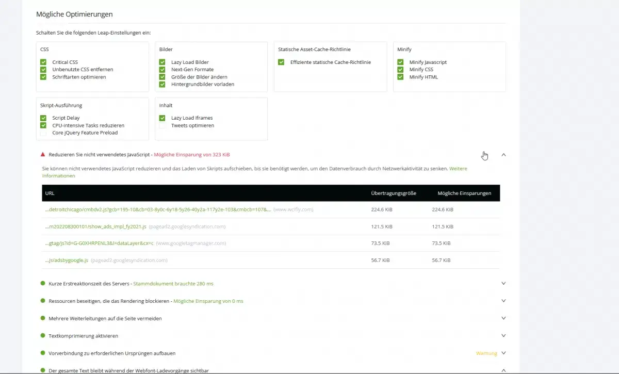Click green dot beside Mehrere Weiterleitungen
The width and height of the screenshot is (619, 374).
(43, 318)
